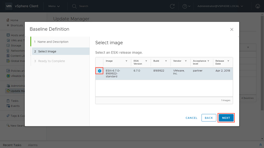Click the 8169922 build cell
Screen dimensions: 264x148
(x=159, y=71)
